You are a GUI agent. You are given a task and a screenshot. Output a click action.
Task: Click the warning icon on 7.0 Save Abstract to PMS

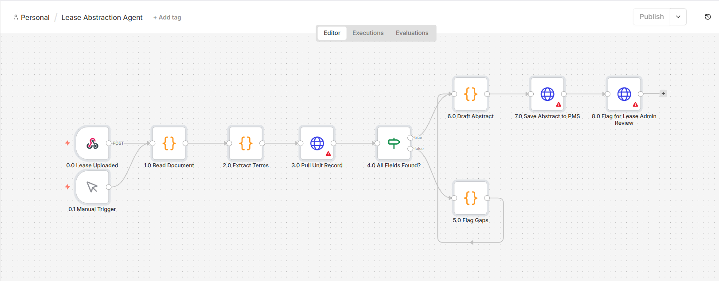pos(559,104)
